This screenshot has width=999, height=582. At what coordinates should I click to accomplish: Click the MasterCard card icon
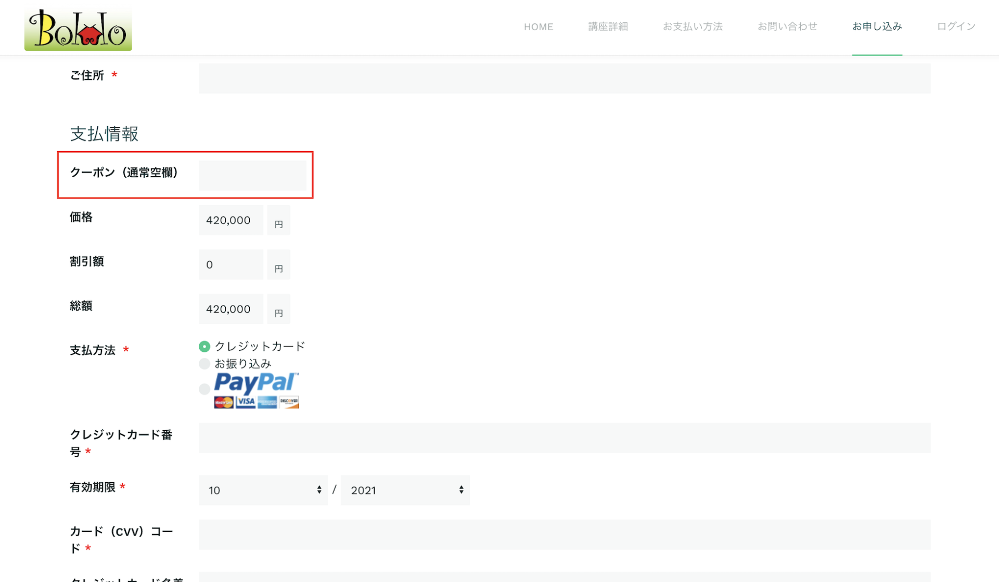pos(224,402)
